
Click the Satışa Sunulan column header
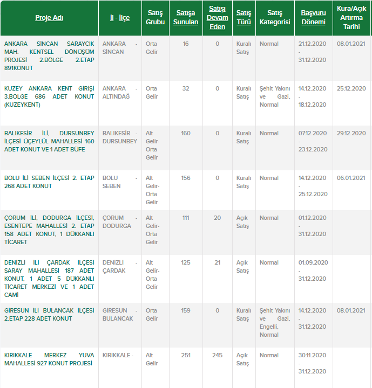(x=185, y=18)
